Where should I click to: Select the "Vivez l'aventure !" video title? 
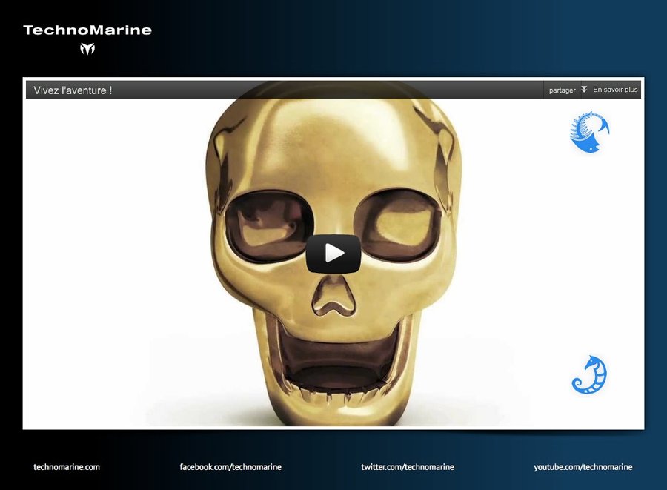pos(73,90)
